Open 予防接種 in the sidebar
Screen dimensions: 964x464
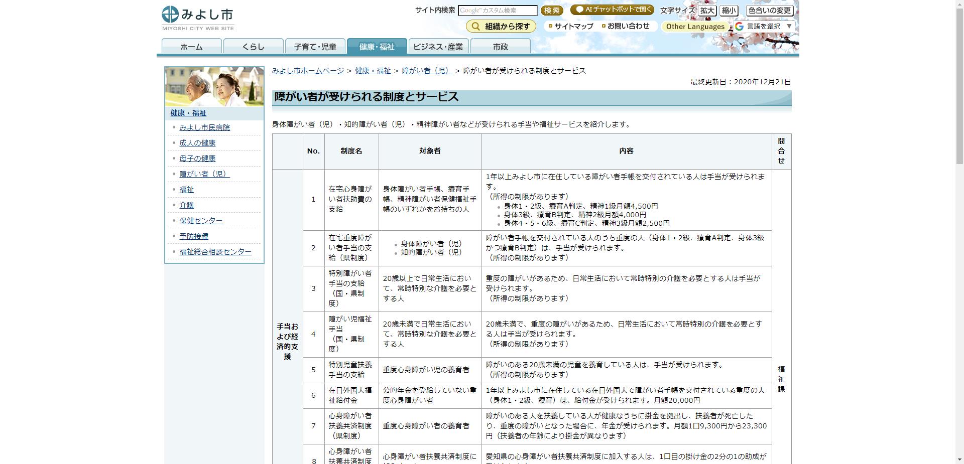point(193,236)
